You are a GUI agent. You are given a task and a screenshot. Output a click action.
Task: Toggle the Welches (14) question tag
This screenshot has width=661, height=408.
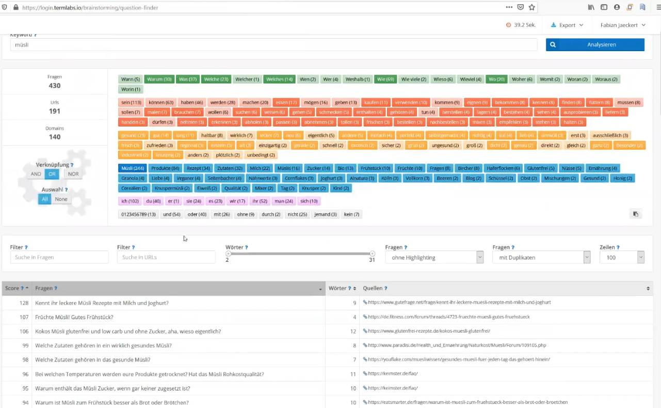[279, 79]
